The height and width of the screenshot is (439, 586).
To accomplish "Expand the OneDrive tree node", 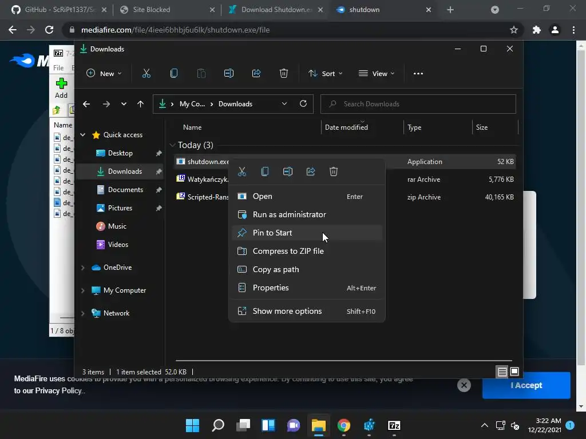I will tap(83, 268).
